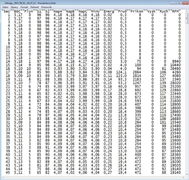Viewport: 189px width, 180px height.
Task: Click Prikon value 75 in row 14
Action: pos(139,61)
